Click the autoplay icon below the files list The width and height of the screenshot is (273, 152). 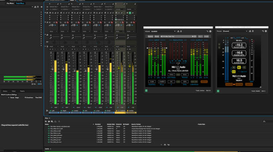tap(169, 145)
